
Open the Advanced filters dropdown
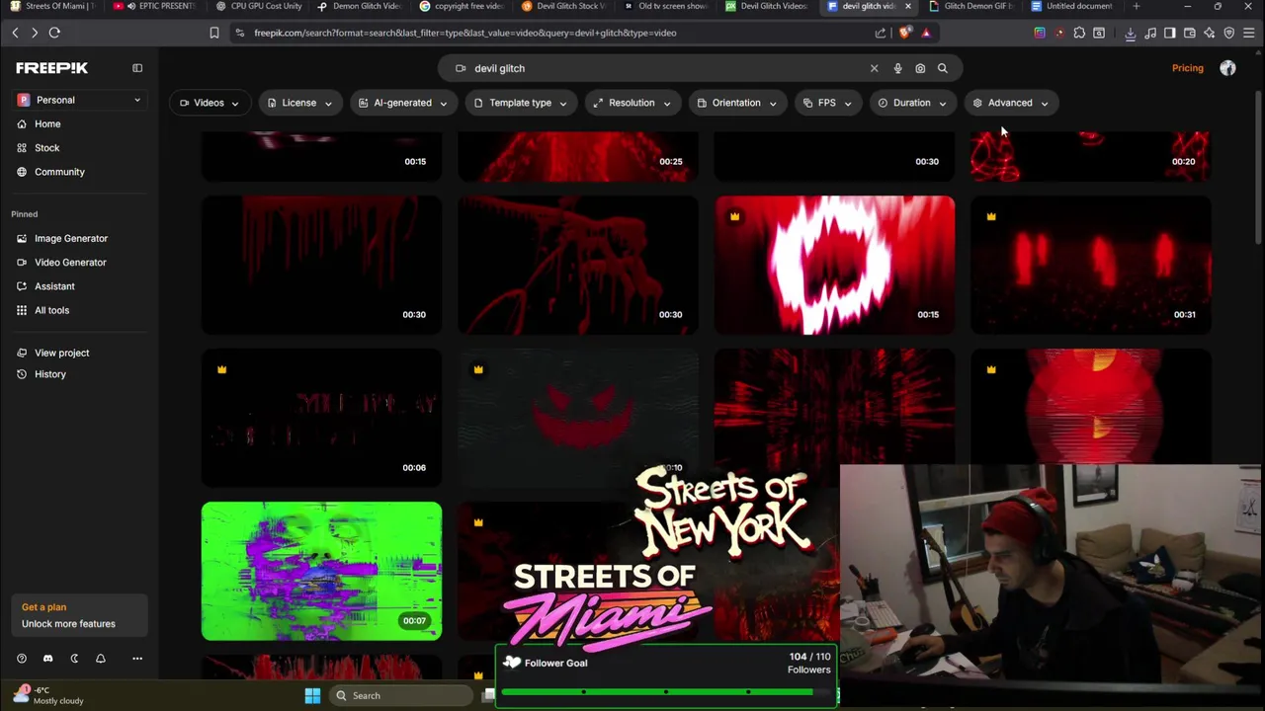click(x=1010, y=103)
